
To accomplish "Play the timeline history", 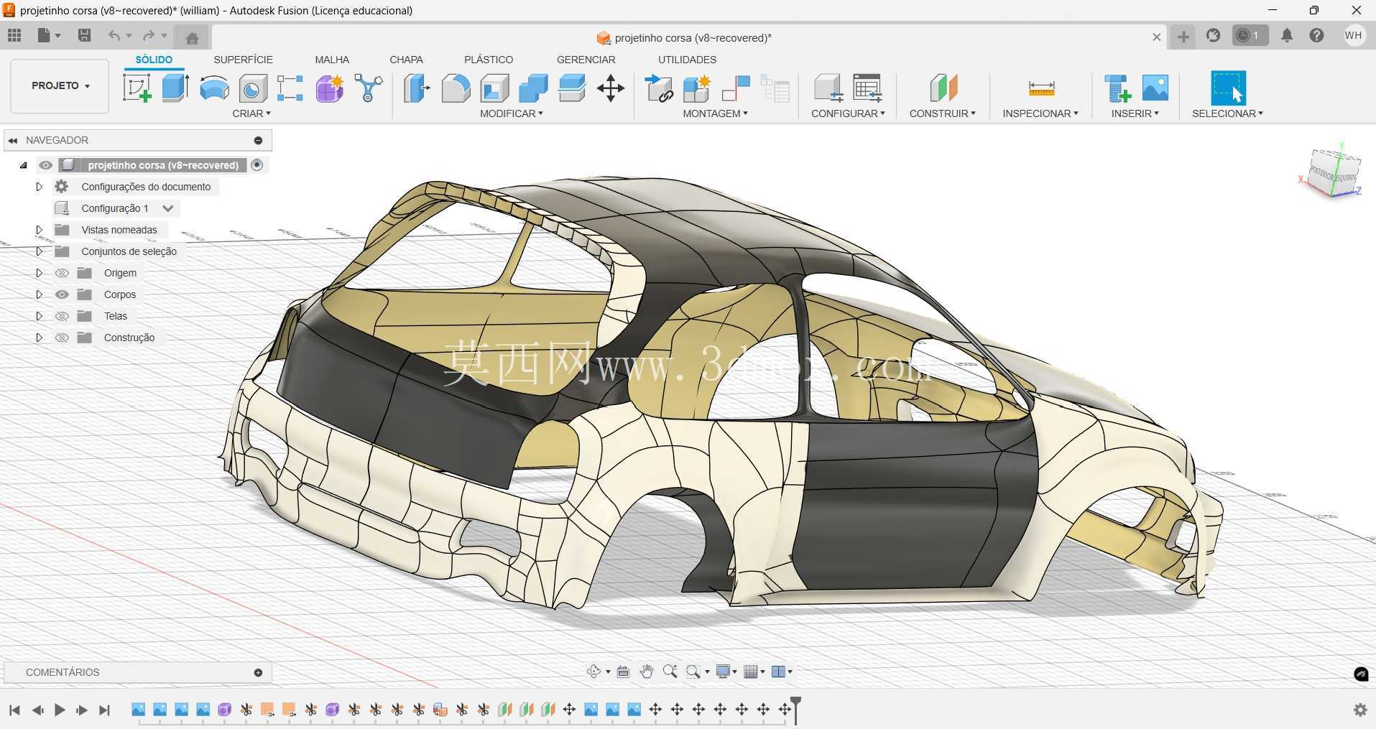I will [60, 710].
